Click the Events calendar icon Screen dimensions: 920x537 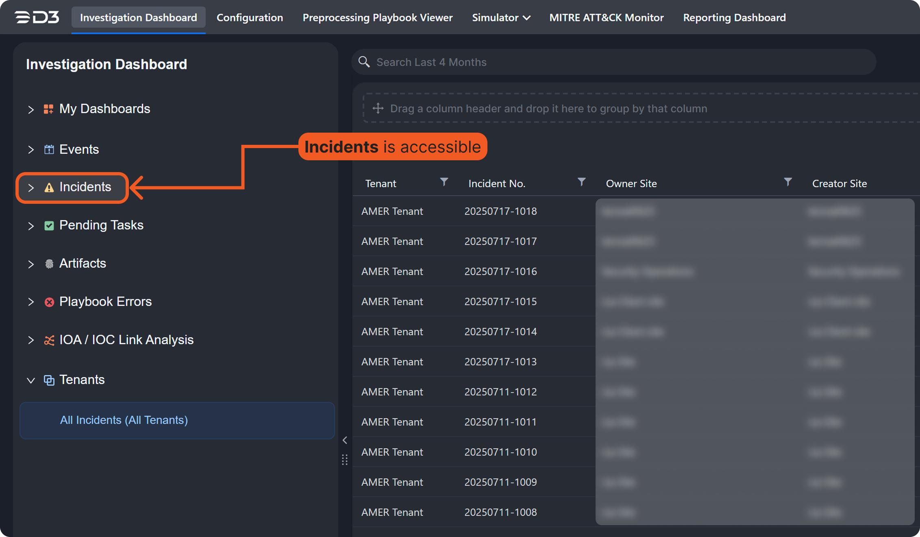pos(49,149)
